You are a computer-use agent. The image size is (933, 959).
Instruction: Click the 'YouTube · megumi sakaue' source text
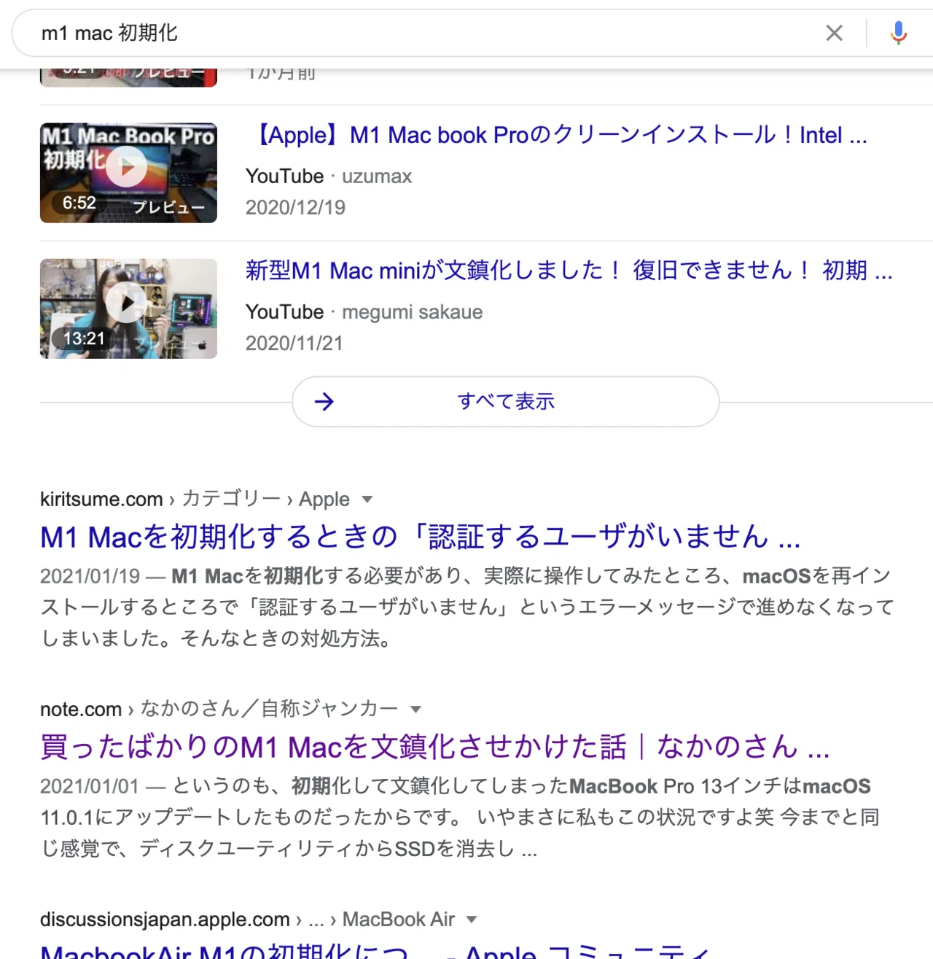364,312
